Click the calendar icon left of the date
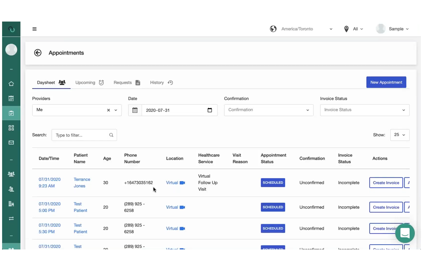Viewport: 423px width, 271px height. click(135, 110)
